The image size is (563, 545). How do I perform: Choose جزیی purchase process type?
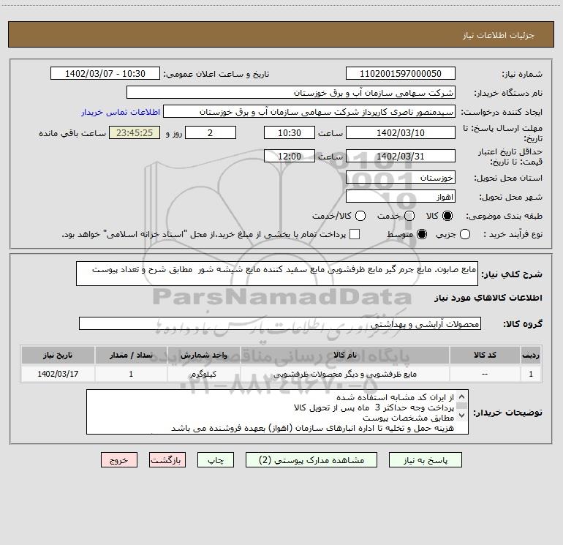465,234
